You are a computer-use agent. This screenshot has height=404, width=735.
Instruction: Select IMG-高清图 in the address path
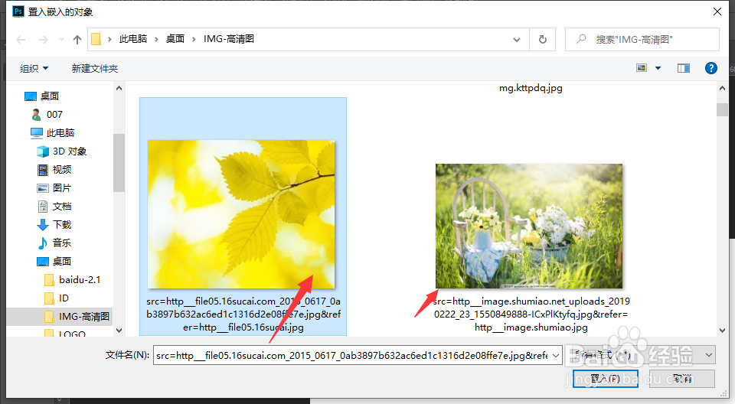point(229,39)
